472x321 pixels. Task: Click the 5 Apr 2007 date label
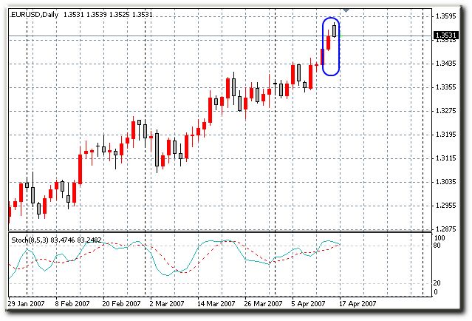point(308,303)
